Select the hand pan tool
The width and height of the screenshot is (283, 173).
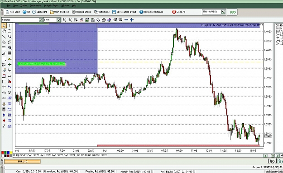click(4, 31)
